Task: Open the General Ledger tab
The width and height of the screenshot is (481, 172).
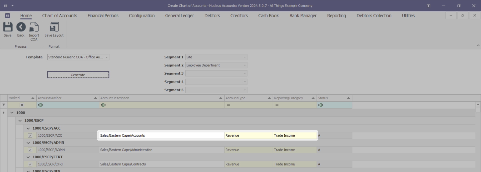Action: click(179, 15)
